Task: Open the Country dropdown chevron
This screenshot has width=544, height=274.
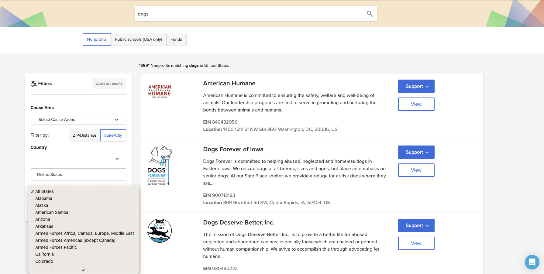Action: (117, 159)
